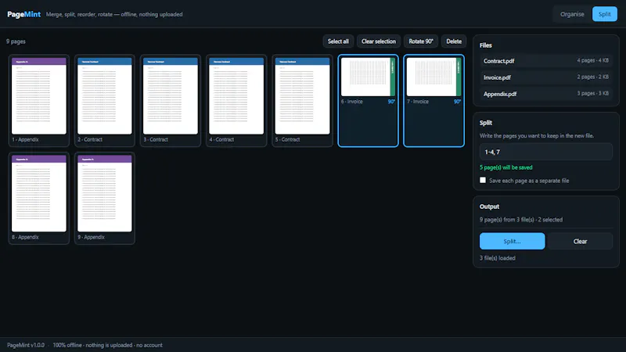Screen dimensions: 626x352
Task: Select page 3 Contract thumbnail
Action: (x=171, y=101)
